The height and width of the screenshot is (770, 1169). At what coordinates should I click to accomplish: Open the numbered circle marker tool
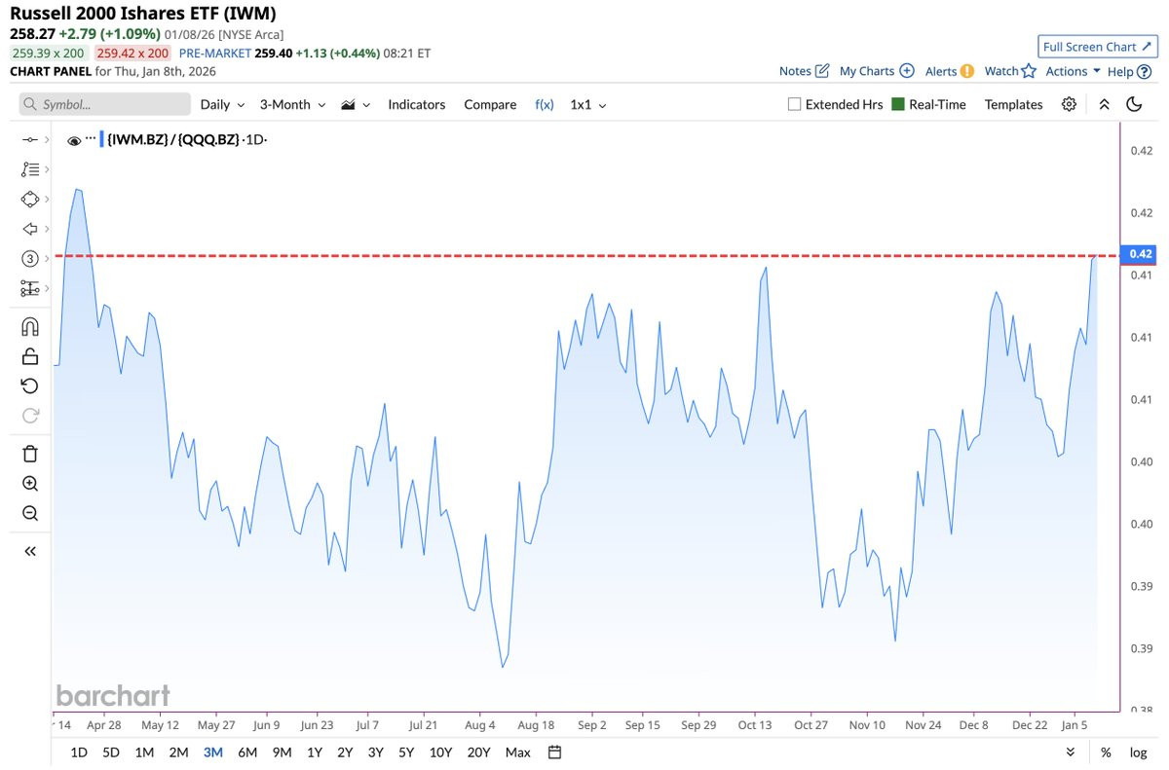click(29, 258)
